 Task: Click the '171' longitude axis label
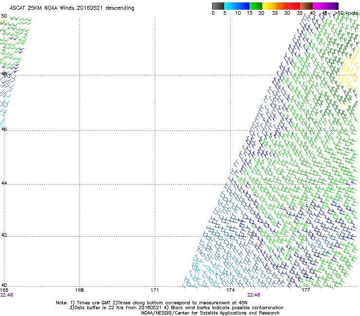[155, 290]
